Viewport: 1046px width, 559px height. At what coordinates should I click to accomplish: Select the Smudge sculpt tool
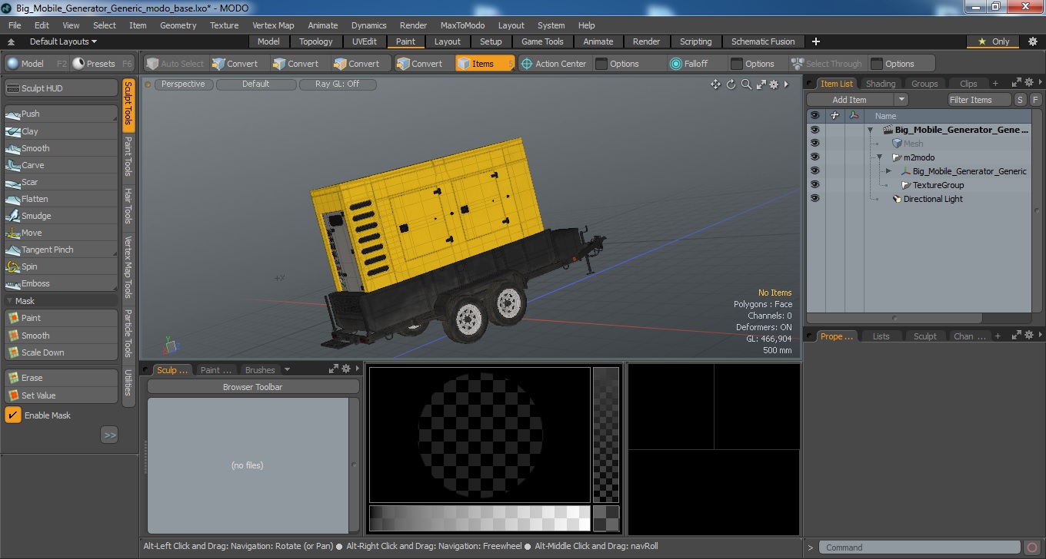(62, 216)
